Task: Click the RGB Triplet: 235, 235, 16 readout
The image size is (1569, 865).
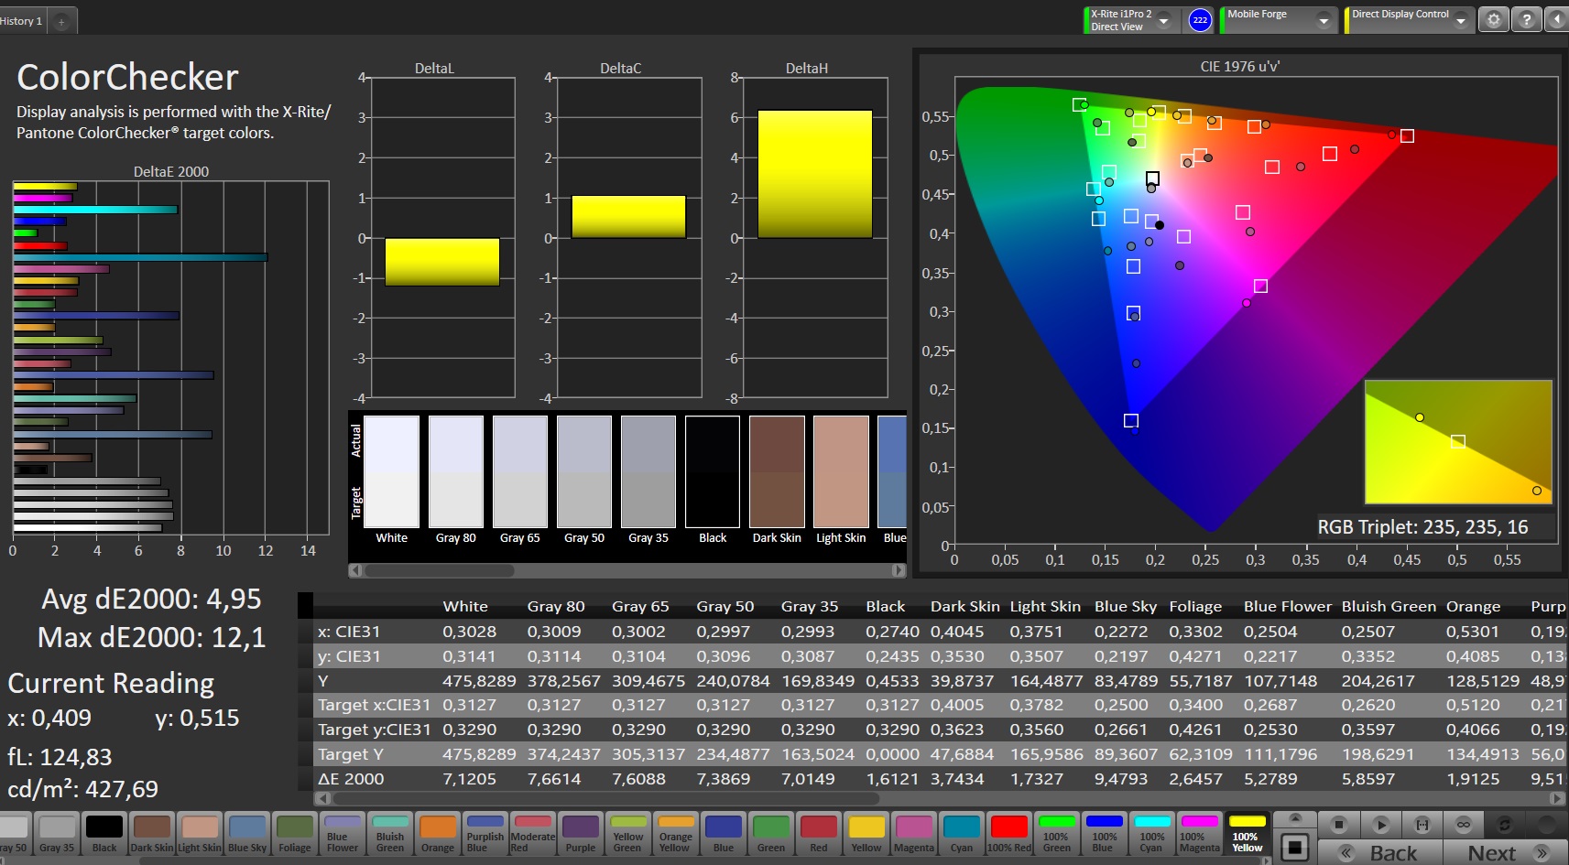Action: coord(1422,527)
